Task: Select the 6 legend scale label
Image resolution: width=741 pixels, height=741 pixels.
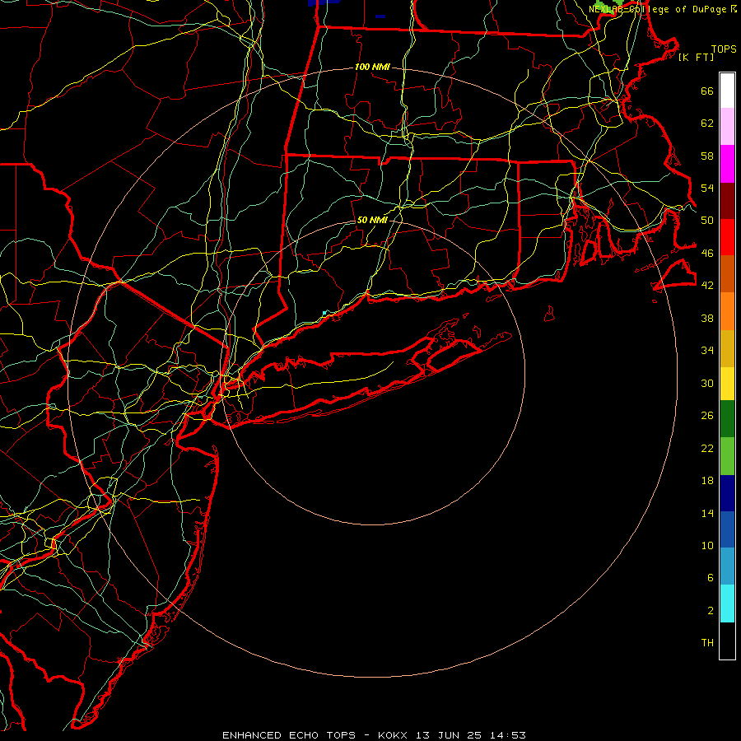Action: coord(710,577)
